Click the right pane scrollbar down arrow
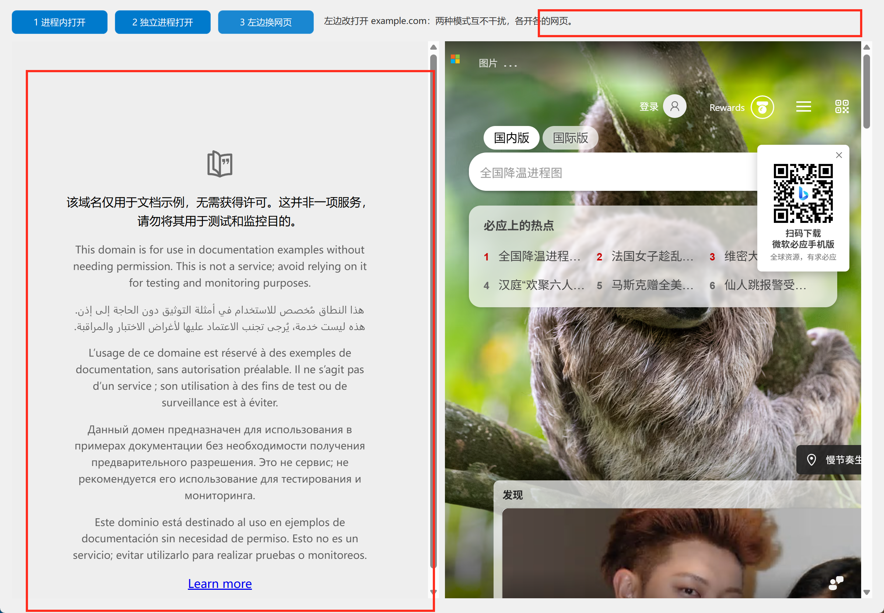 click(x=867, y=592)
